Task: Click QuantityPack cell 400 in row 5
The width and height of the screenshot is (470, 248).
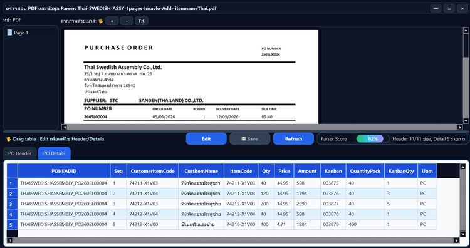Action: tap(365, 225)
